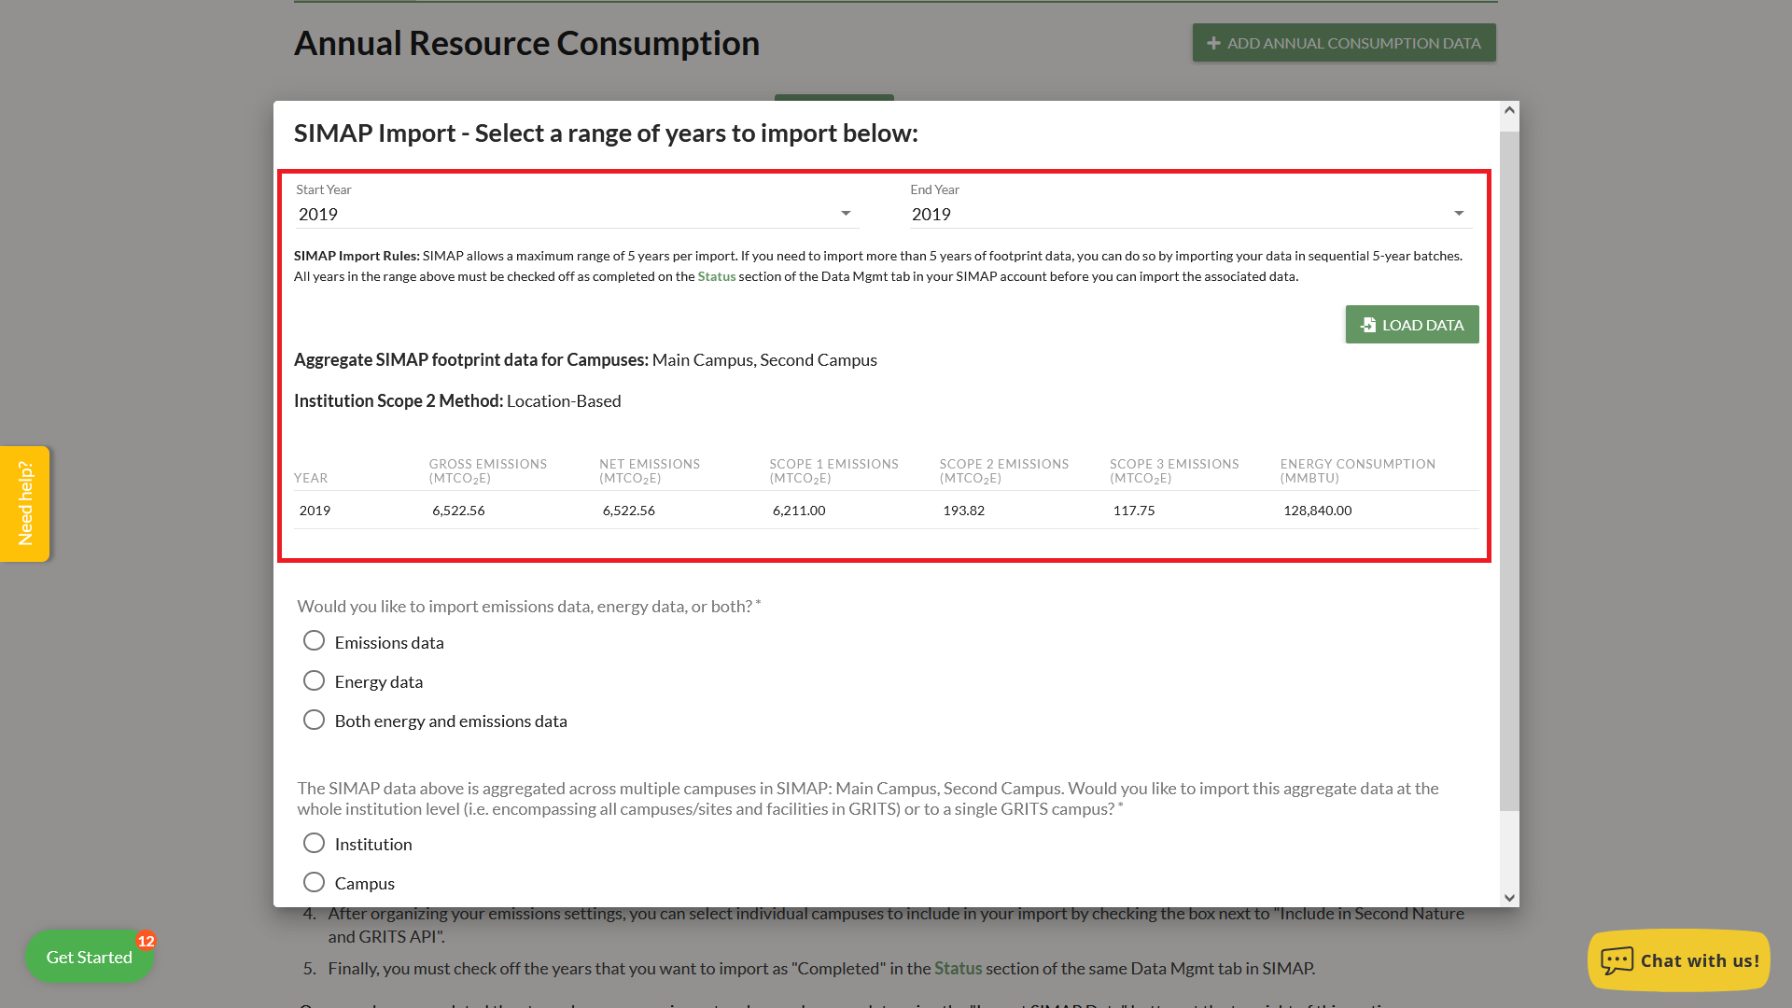Open the End Year dropdown
The width and height of the screenshot is (1792, 1008).
coord(1191,214)
